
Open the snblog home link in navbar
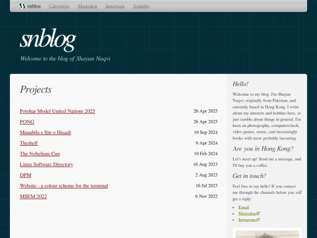pyautogui.click(x=34, y=6)
